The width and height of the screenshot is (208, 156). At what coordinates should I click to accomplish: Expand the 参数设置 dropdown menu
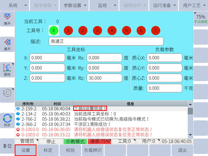pos(74,5)
